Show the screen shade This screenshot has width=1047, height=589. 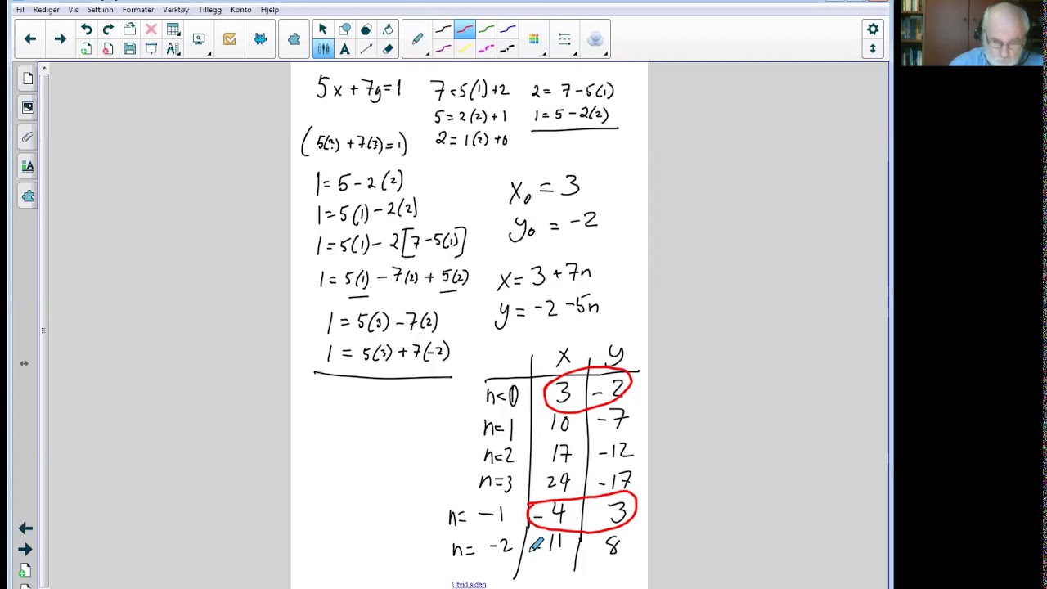point(151,49)
